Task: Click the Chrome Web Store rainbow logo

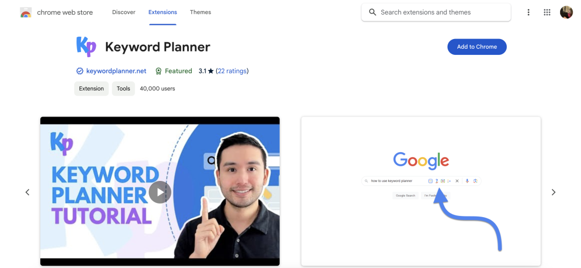Action: tap(26, 12)
